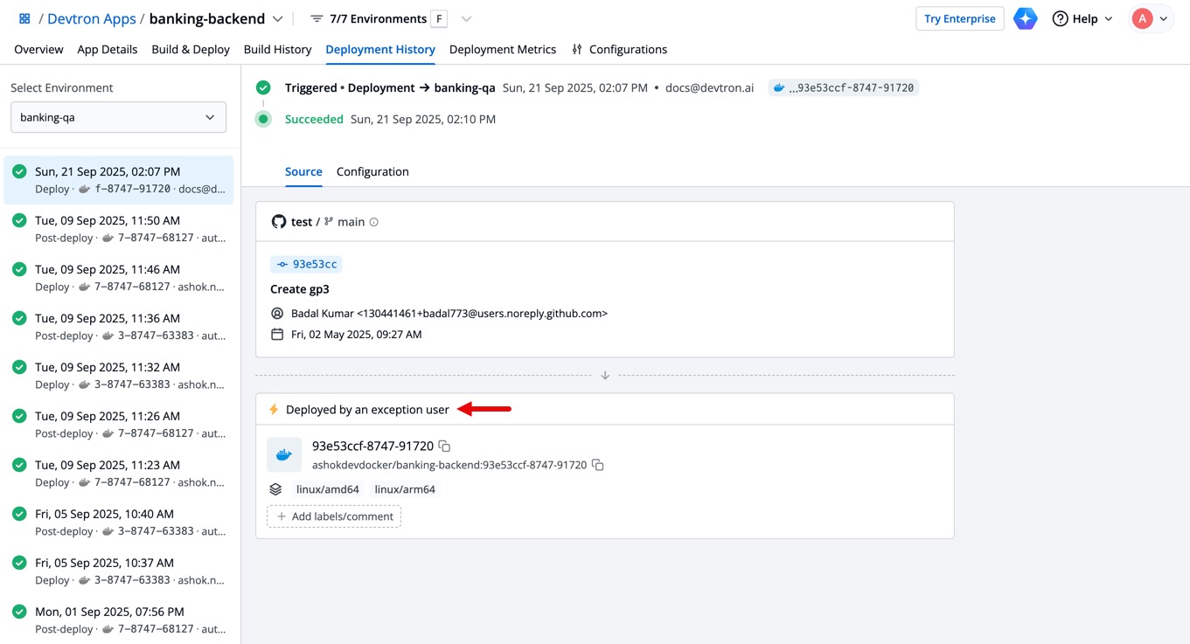Screen dimensions: 1190x644
Task: Open the blue AI assistant icon in header
Action: point(1025,17)
